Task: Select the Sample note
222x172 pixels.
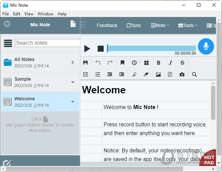Action: point(40,82)
